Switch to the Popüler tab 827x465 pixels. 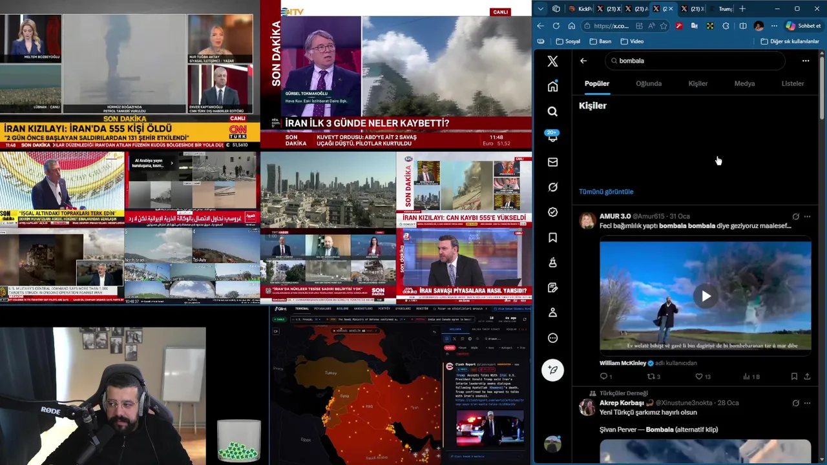[597, 83]
